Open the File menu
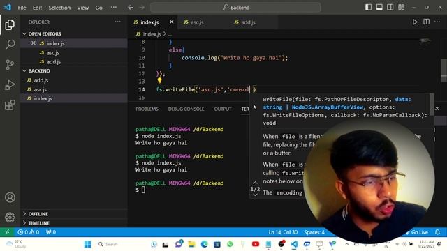The width and height of the screenshot is (447, 251). [22, 8]
